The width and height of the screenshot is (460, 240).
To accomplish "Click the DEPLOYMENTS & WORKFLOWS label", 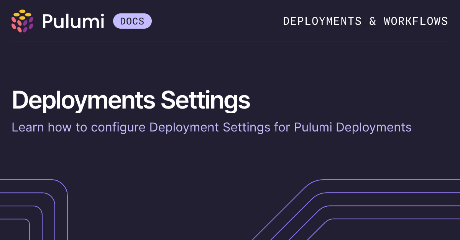I will (x=365, y=21).
